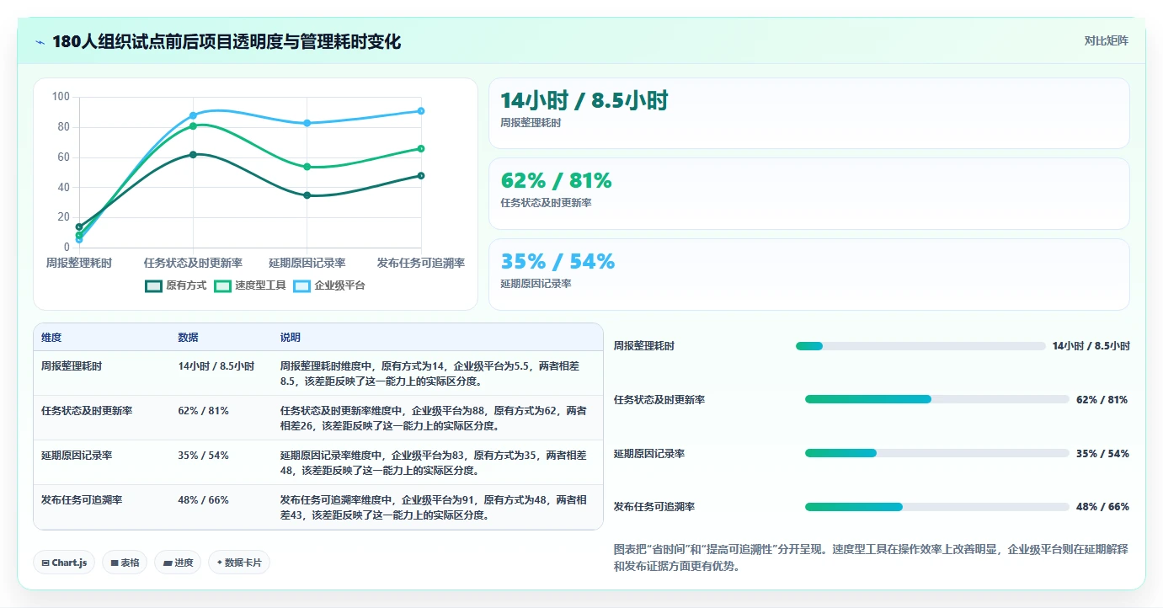Click the 对比矩阵 label in the header
Screen dimensions: 1163x608
1106,40
